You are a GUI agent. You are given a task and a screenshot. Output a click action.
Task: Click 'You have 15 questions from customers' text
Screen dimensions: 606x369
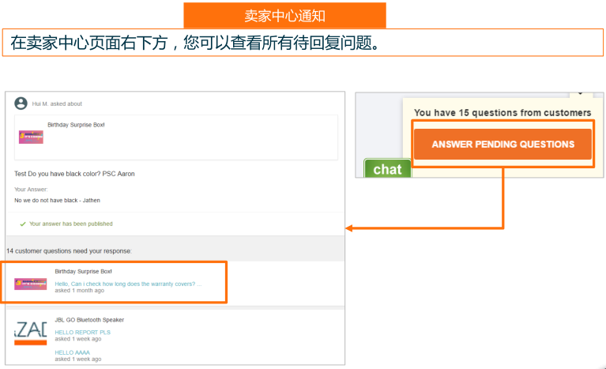(502, 113)
